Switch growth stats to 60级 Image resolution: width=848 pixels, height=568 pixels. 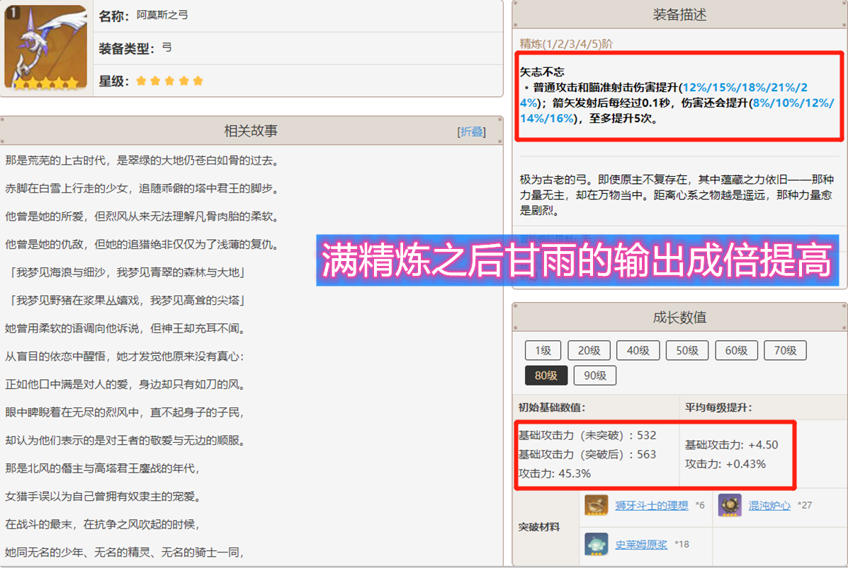tap(736, 350)
